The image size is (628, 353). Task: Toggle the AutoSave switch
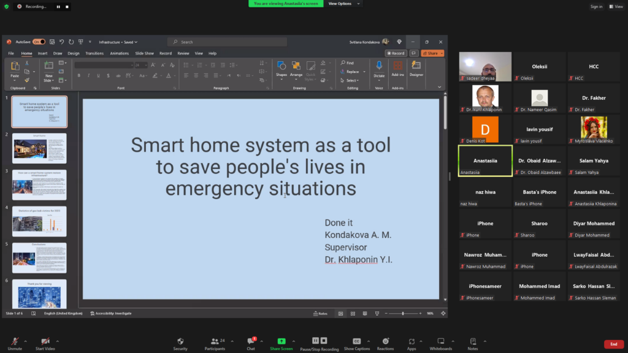[39, 42]
